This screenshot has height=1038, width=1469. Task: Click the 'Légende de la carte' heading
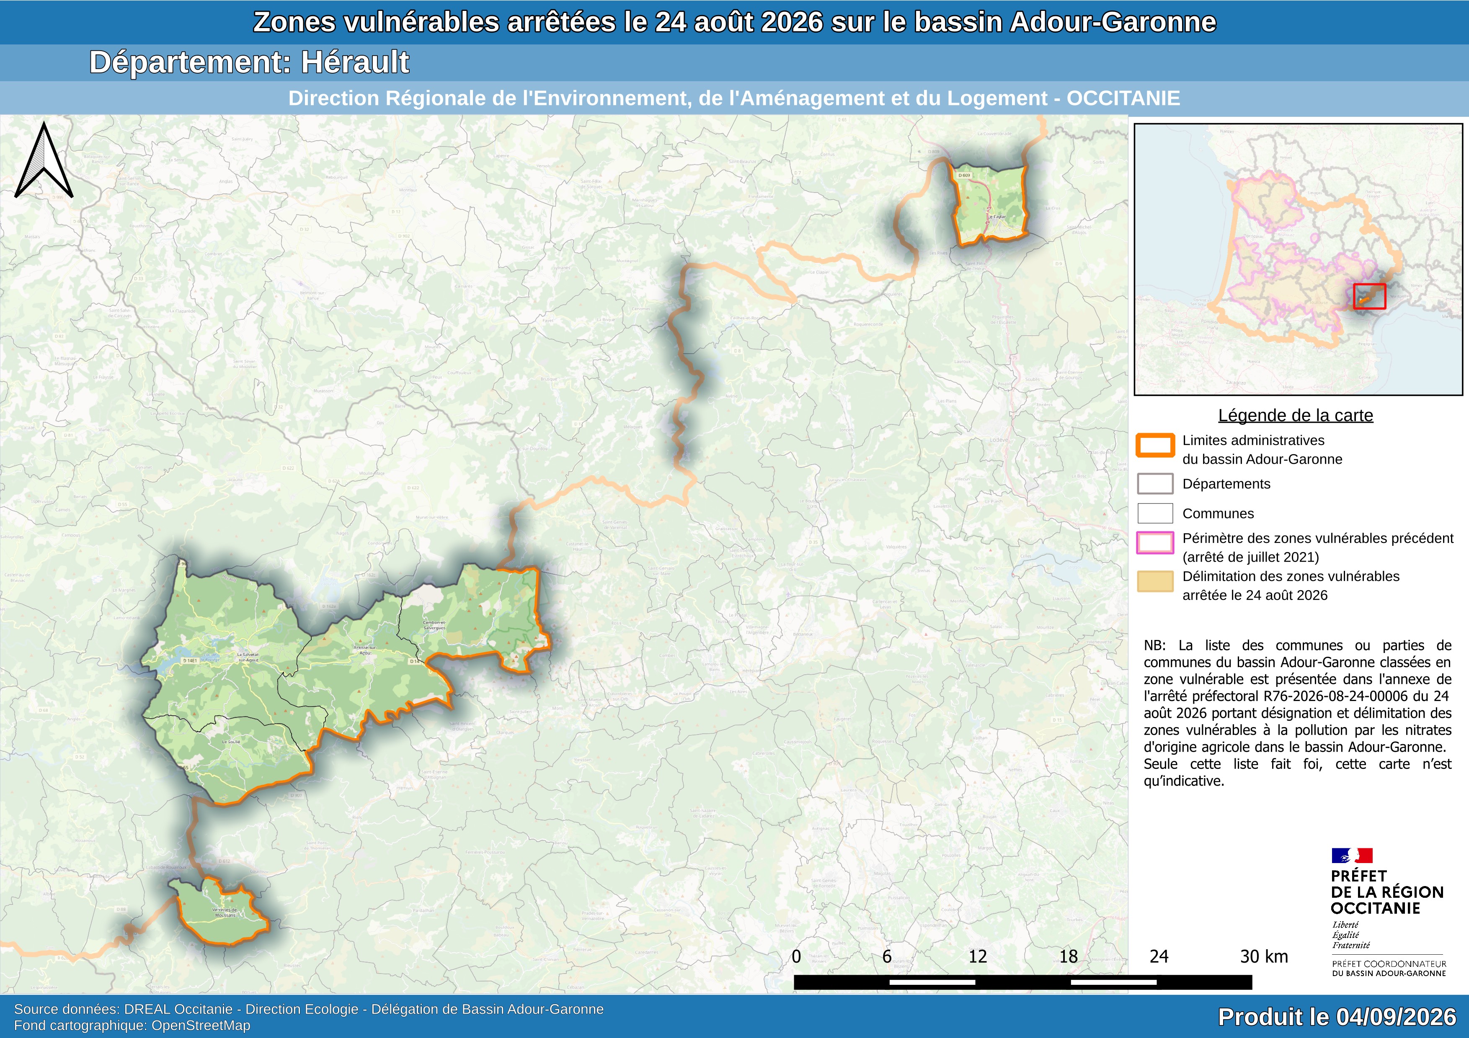(x=1296, y=416)
